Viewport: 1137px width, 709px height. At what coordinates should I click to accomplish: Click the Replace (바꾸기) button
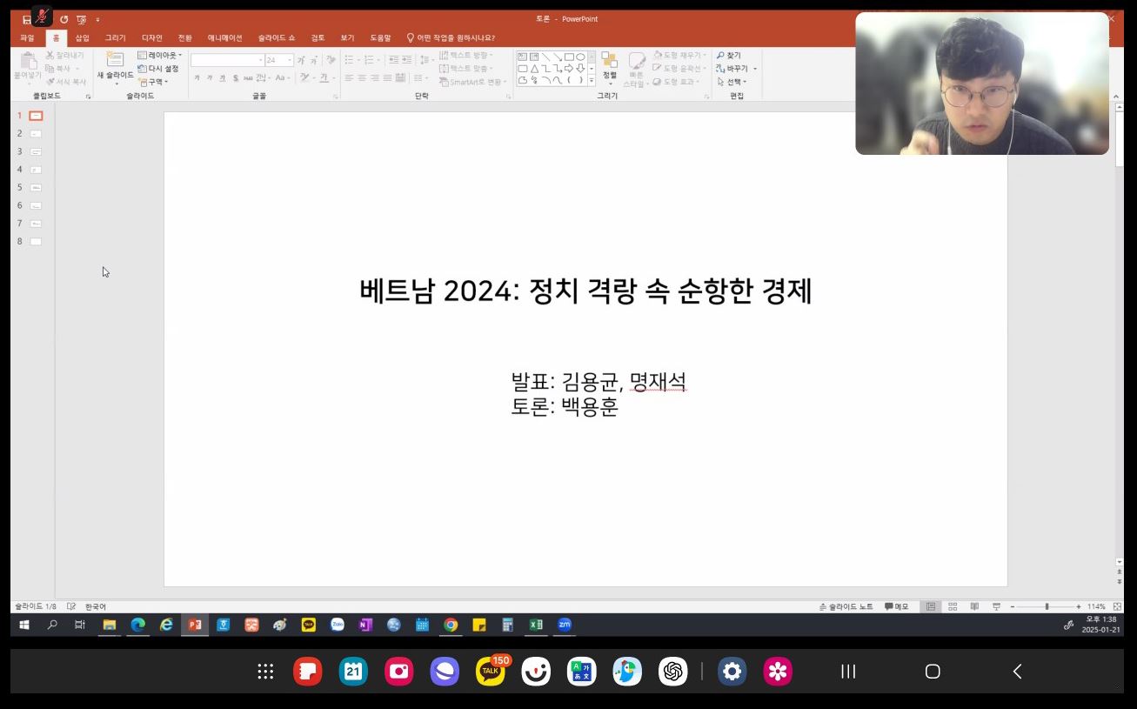736,69
